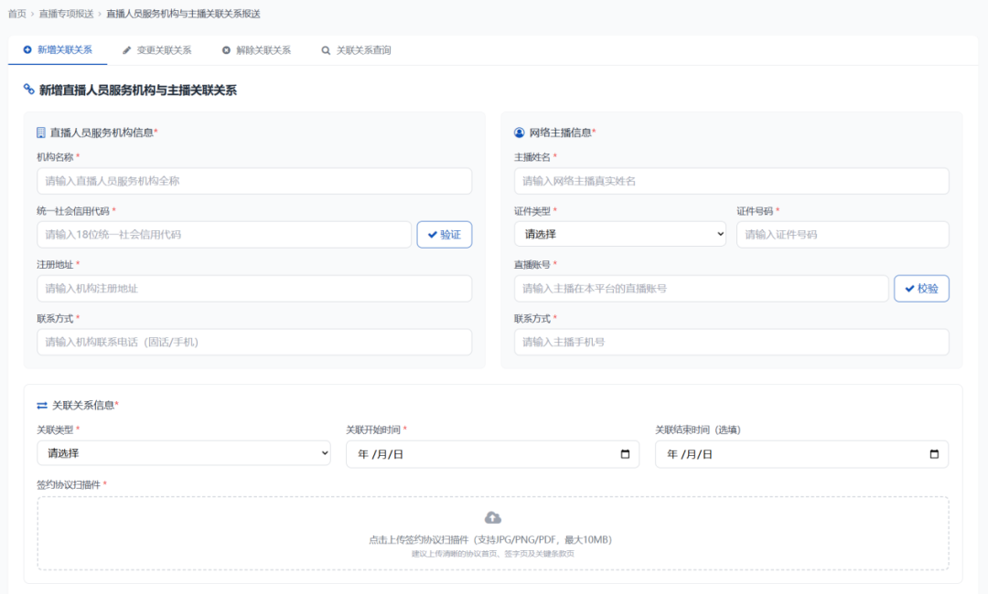Click the cloud upload icon
This screenshot has width=988, height=594.
click(x=492, y=518)
